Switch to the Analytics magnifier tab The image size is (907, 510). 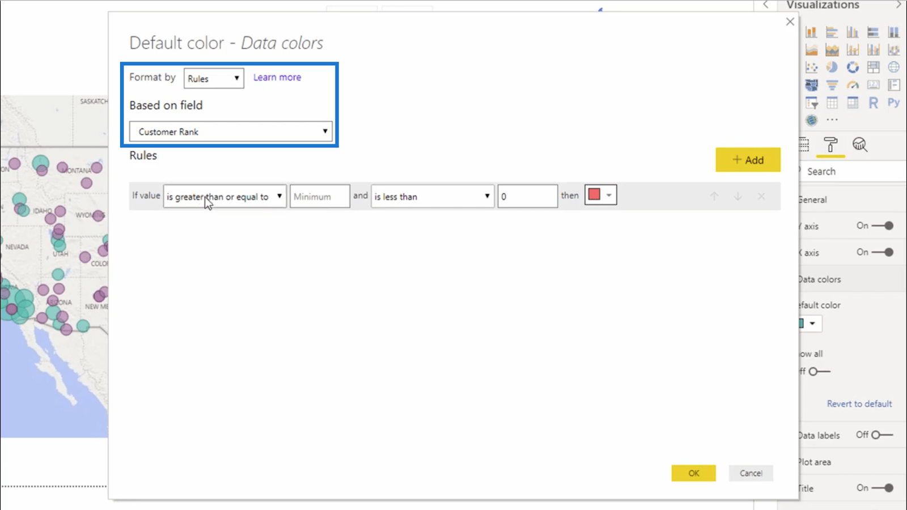point(860,145)
